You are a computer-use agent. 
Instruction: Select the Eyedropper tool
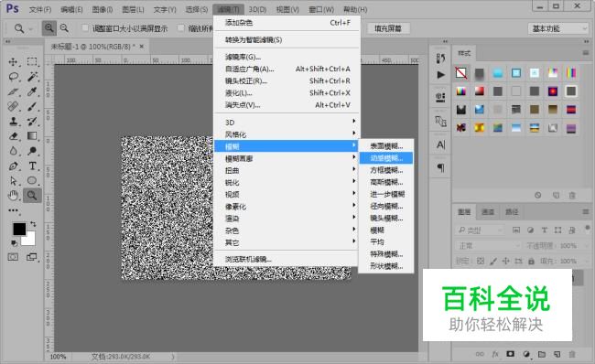click(32, 91)
